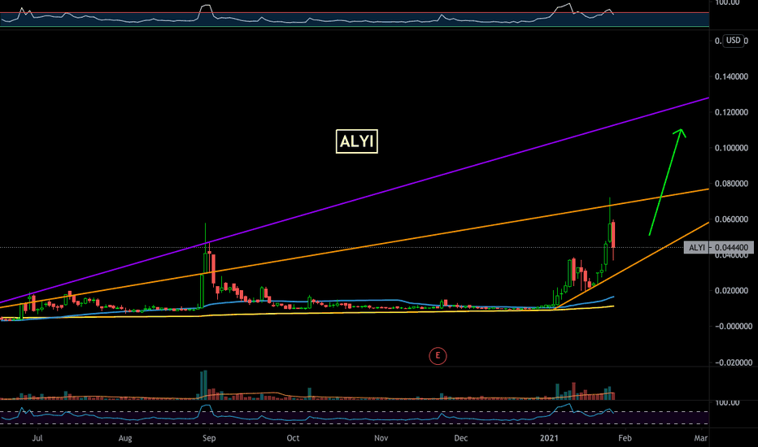Click the 0.100000 price axis label
Screen dimensions: 758x447
click(731, 148)
